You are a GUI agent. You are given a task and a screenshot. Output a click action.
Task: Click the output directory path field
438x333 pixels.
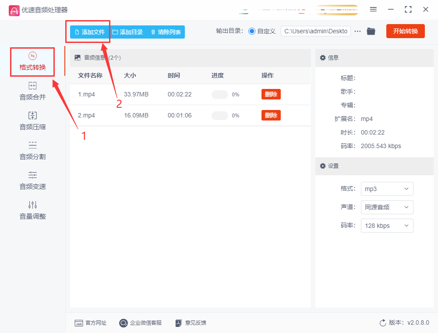(315, 31)
